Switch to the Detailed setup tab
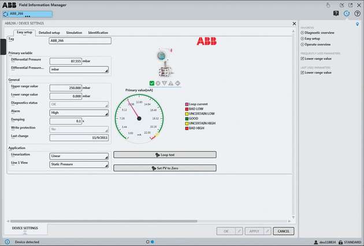 (49, 32)
